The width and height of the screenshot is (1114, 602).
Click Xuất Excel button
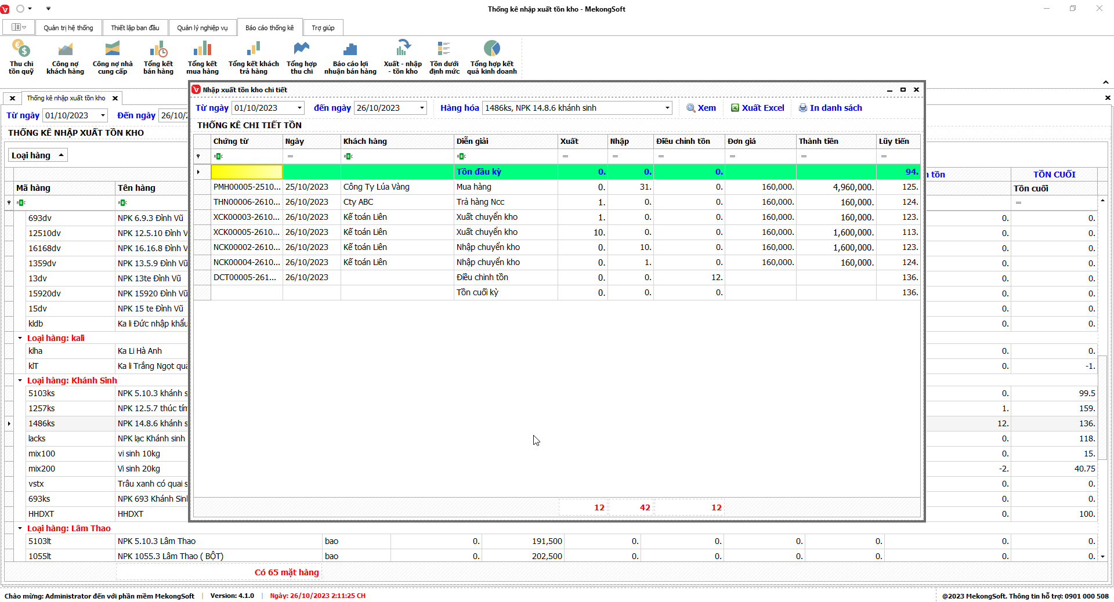click(757, 108)
